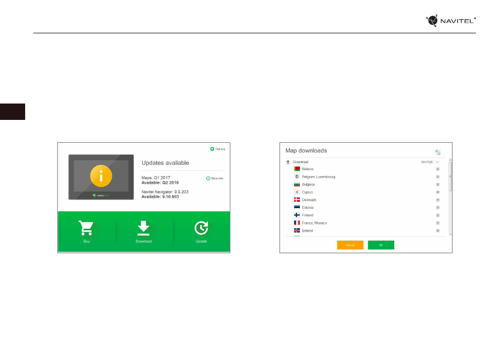The height and width of the screenshot is (348, 504).
Task: Click the Buy shopping cart icon
Action: coord(86,229)
